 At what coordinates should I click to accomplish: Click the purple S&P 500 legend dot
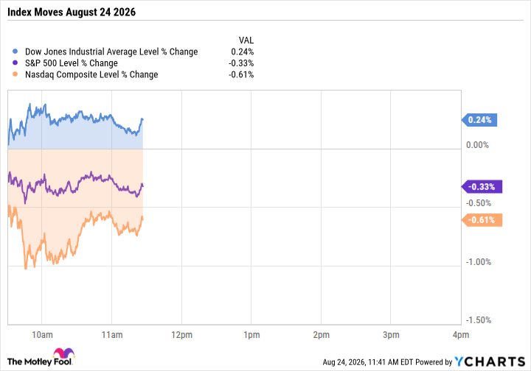point(15,63)
